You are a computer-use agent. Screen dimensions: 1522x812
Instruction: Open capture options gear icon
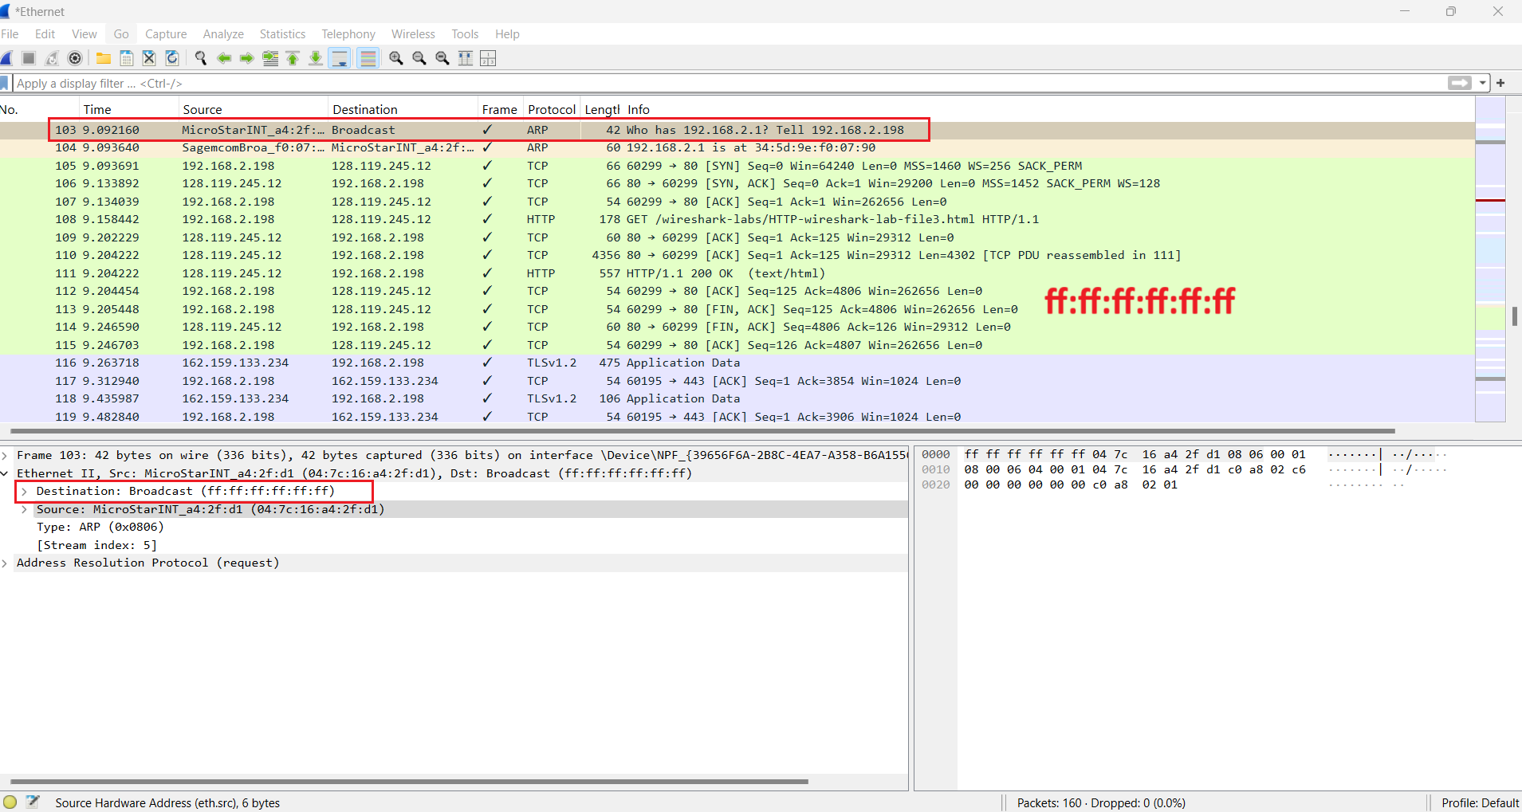point(75,58)
